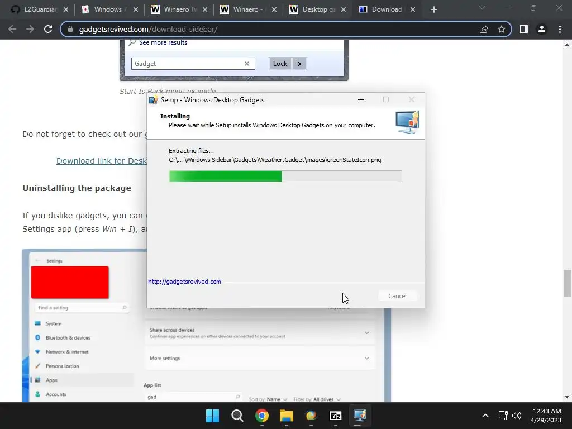Minimize the Setup dialog window

pos(361,99)
